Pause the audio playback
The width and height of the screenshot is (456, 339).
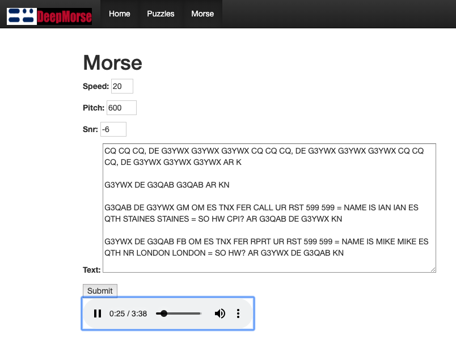[x=98, y=313]
